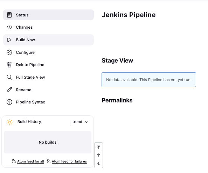The width and height of the screenshot is (208, 173).
Task: Click the Build Now play icon
Action: (9, 40)
